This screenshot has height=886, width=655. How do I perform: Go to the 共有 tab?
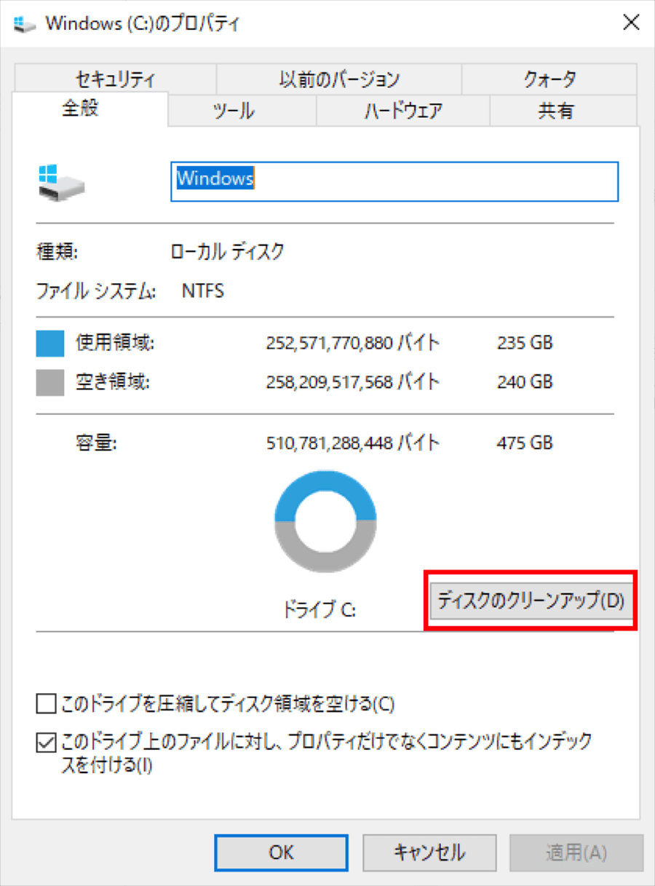coord(563,111)
